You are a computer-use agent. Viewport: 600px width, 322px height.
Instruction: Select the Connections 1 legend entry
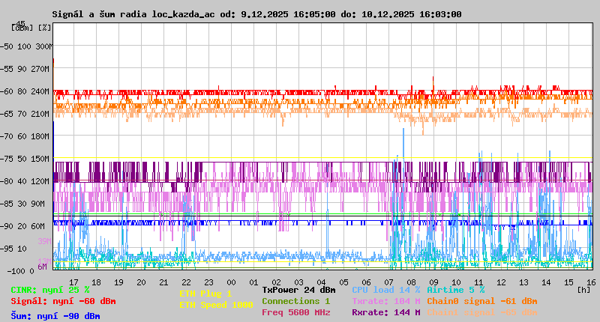(295, 301)
